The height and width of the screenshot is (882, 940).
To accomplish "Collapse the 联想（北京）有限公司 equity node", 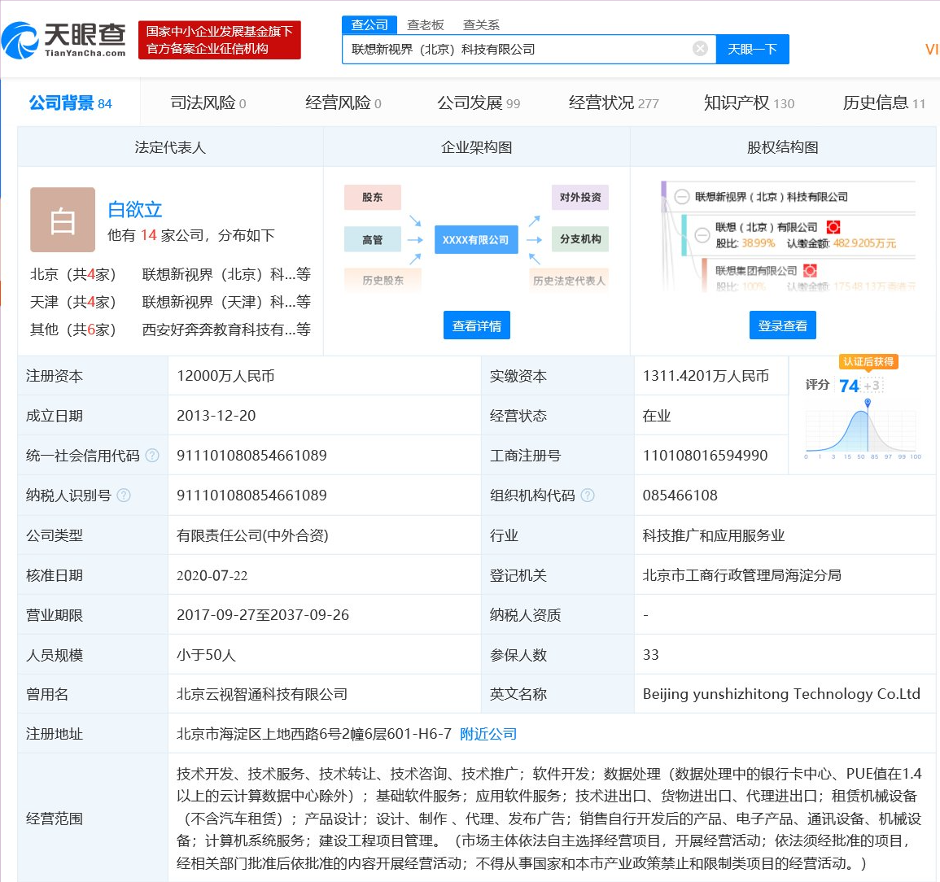I will 702,236.
